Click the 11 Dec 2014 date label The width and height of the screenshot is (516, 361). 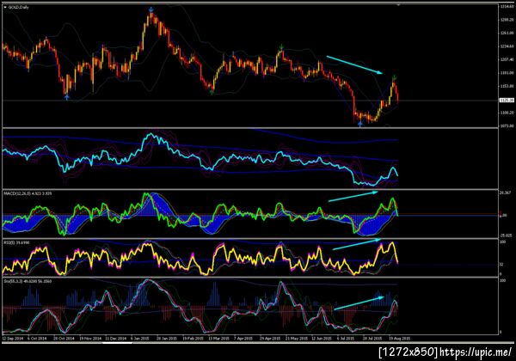click(115, 338)
